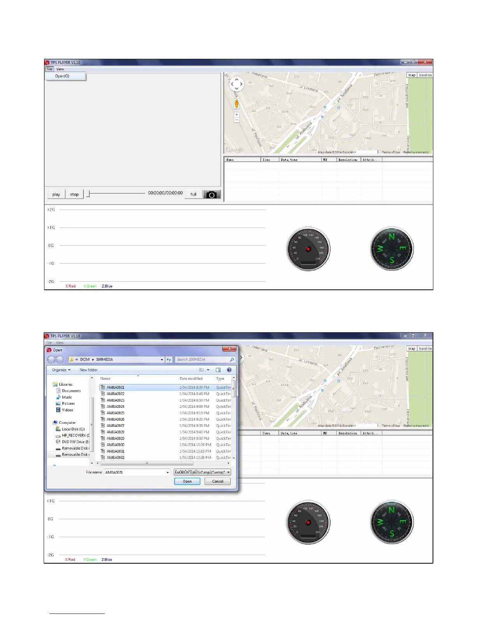Select Local Disk (C:) in navigation pane
This screenshot has width=477, height=617.
(x=70, y=429)
